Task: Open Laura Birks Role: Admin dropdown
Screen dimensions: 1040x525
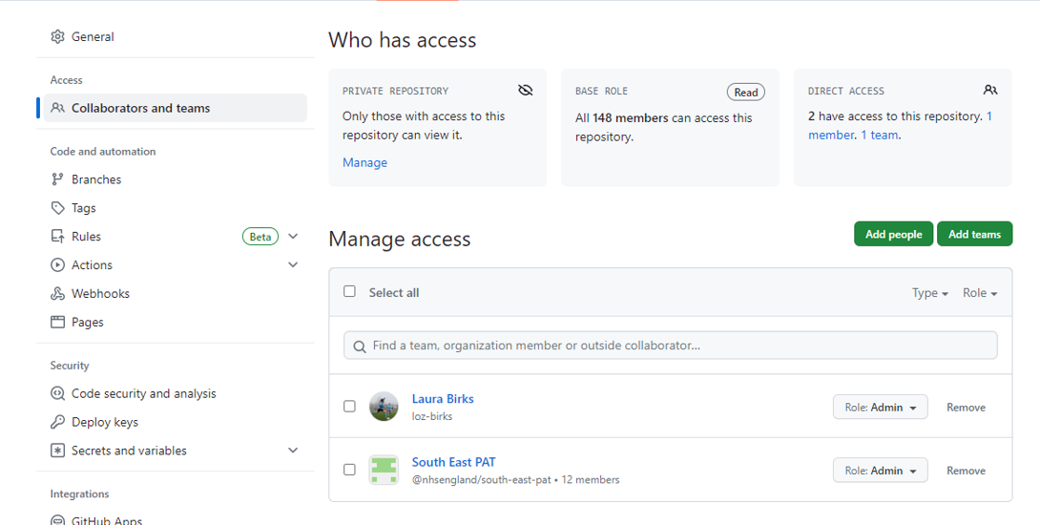Action: point(880,408)
